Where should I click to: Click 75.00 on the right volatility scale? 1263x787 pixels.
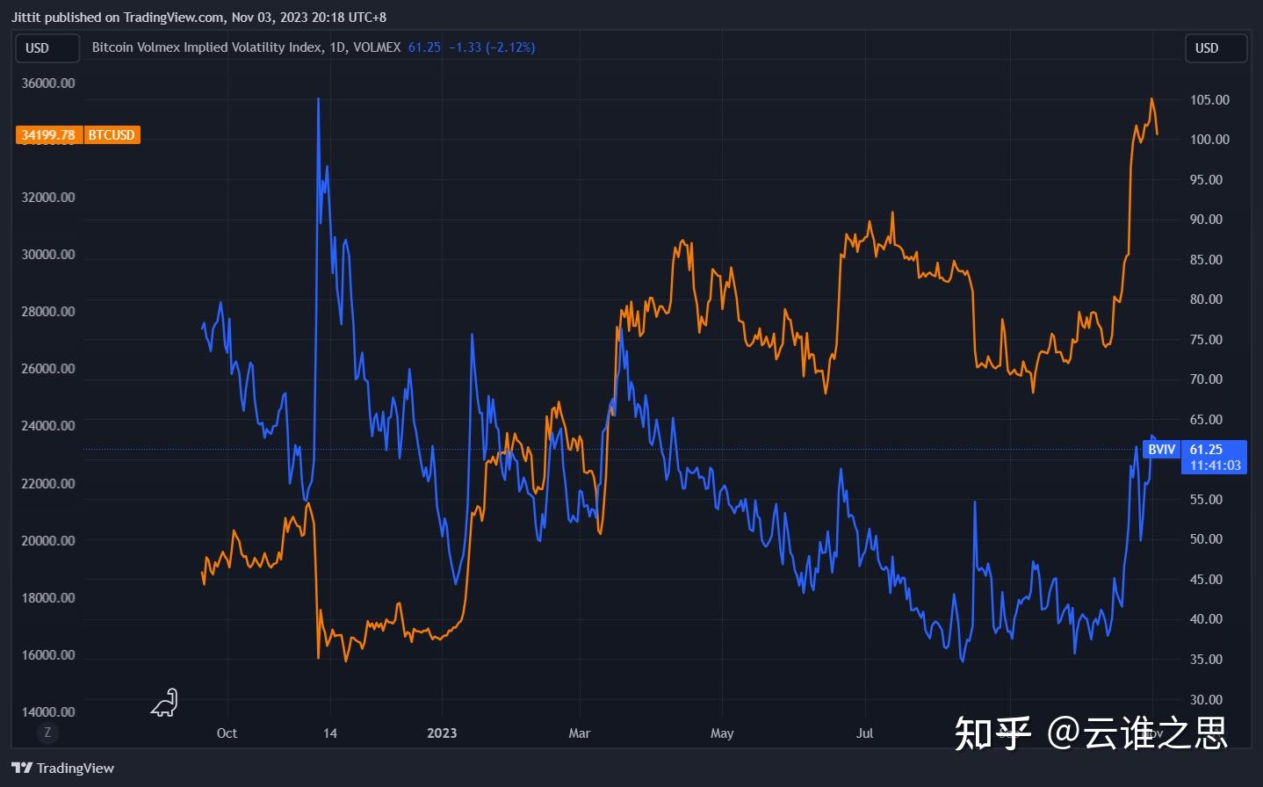1206,339
